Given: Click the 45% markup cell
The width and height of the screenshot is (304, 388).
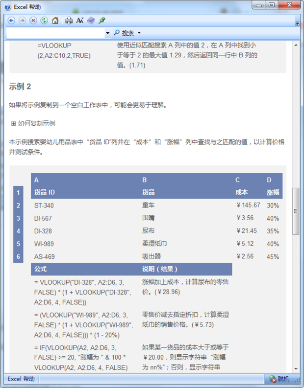Looking at the screenshot, I should pyautogui.click(x=273, y=256).
